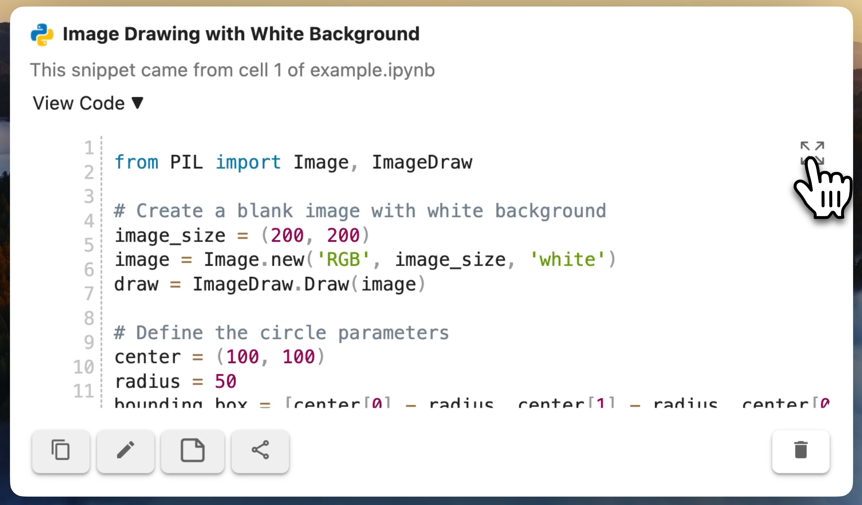Click the snippet source description text
The width and height of the screenshot is (862, 505).
pyautogui.click(x=232, y=70)
